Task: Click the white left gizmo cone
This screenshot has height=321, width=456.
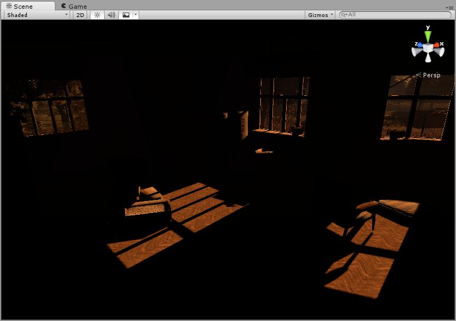Action: [417, 52]
